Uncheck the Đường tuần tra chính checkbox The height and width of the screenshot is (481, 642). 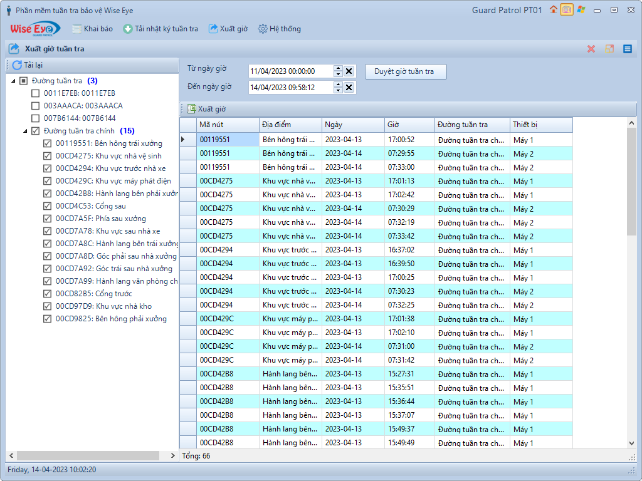pos(36,131)
